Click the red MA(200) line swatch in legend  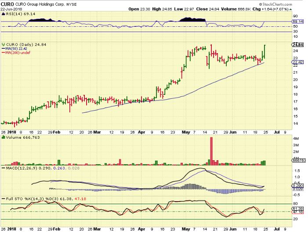pos(4,53)
